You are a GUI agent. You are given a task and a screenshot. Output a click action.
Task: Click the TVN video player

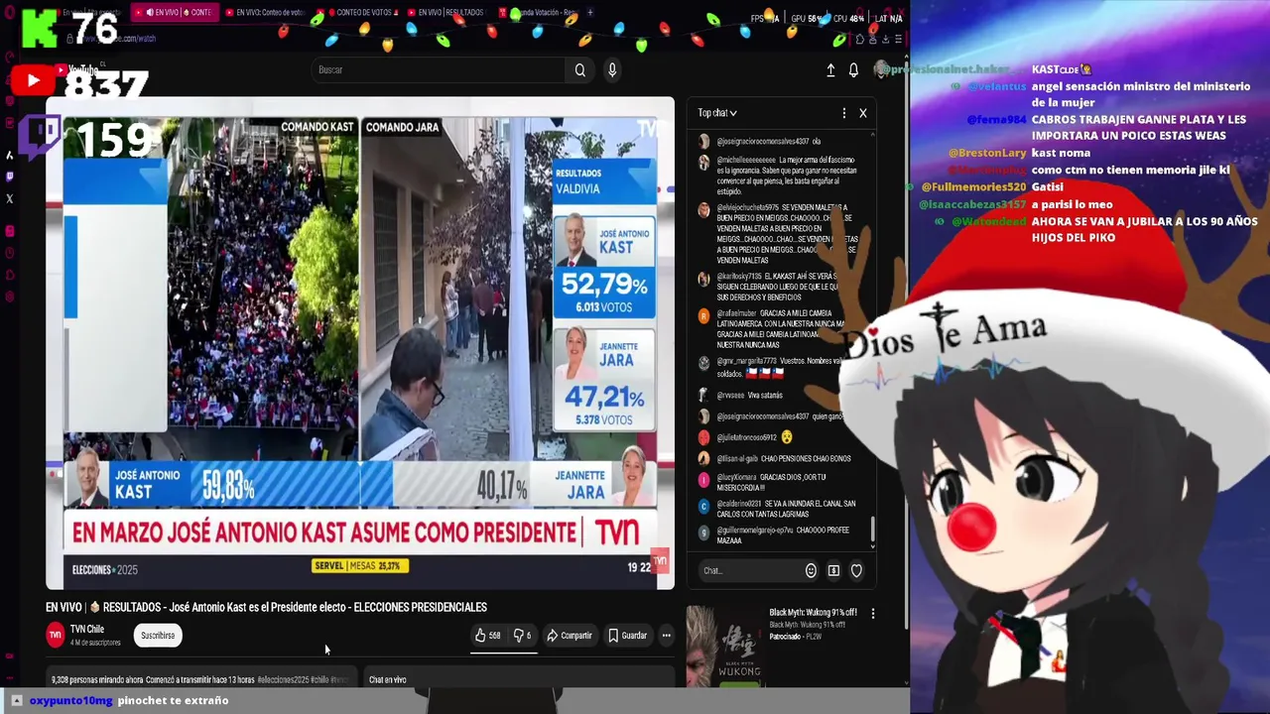(x=359, y=343)
